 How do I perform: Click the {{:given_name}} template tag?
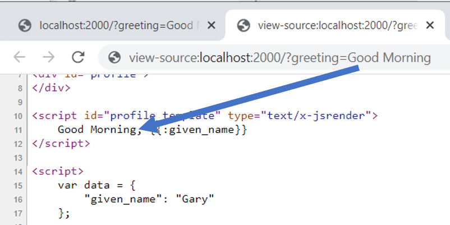(x=194, y=130)
